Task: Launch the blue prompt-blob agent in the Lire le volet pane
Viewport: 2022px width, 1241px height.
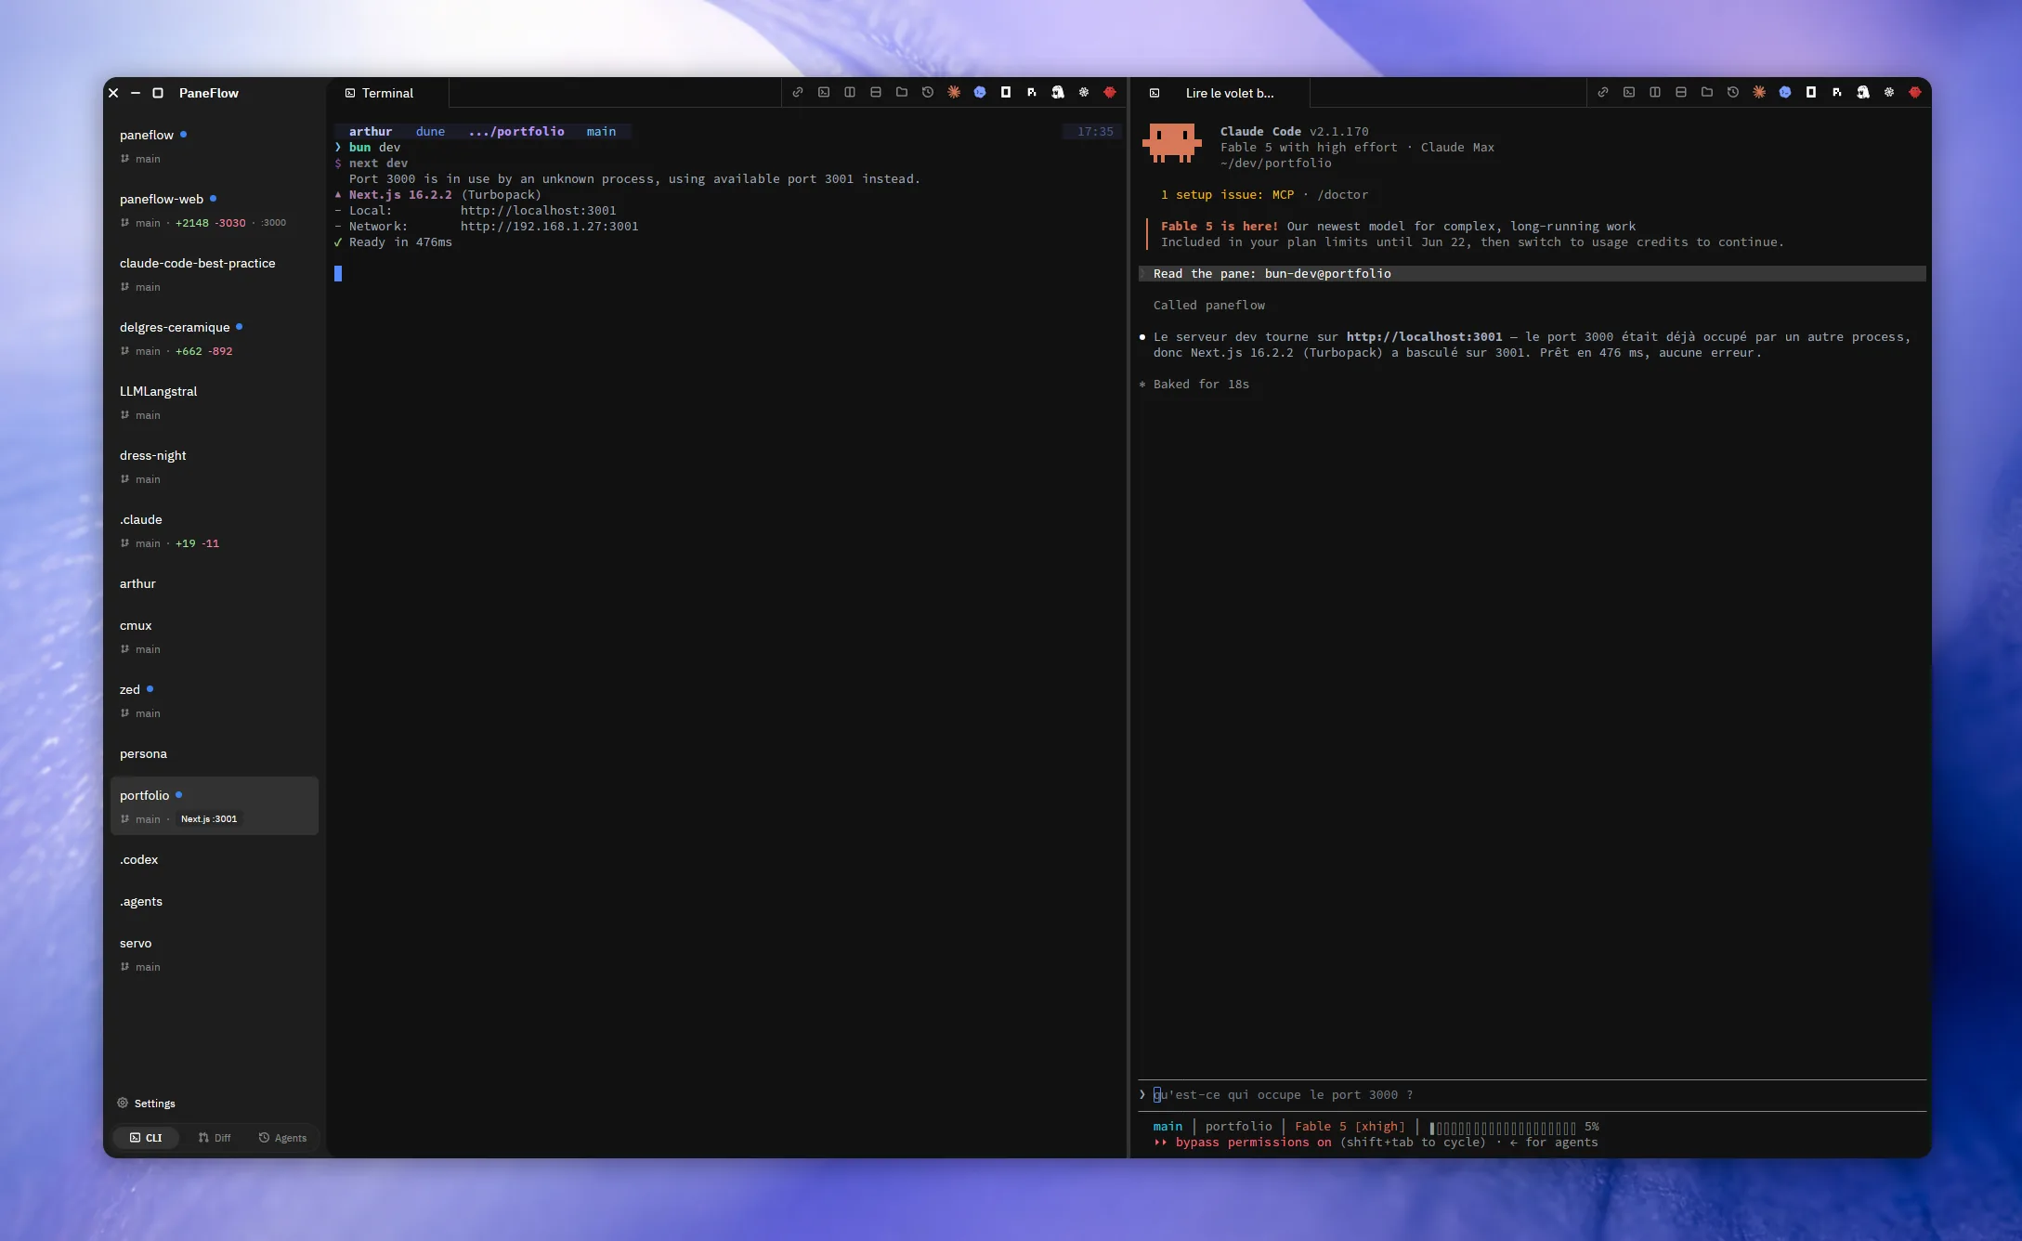Action: 1784,93
